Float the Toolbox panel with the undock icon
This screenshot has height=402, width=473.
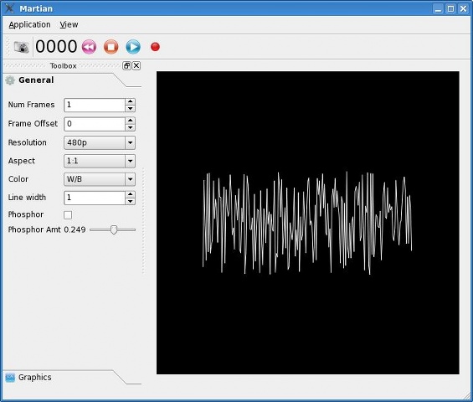coord(126,65)
